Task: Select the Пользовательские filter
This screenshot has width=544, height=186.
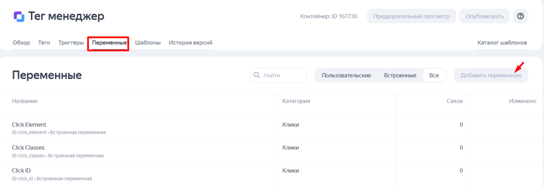Action: point(346,75)
